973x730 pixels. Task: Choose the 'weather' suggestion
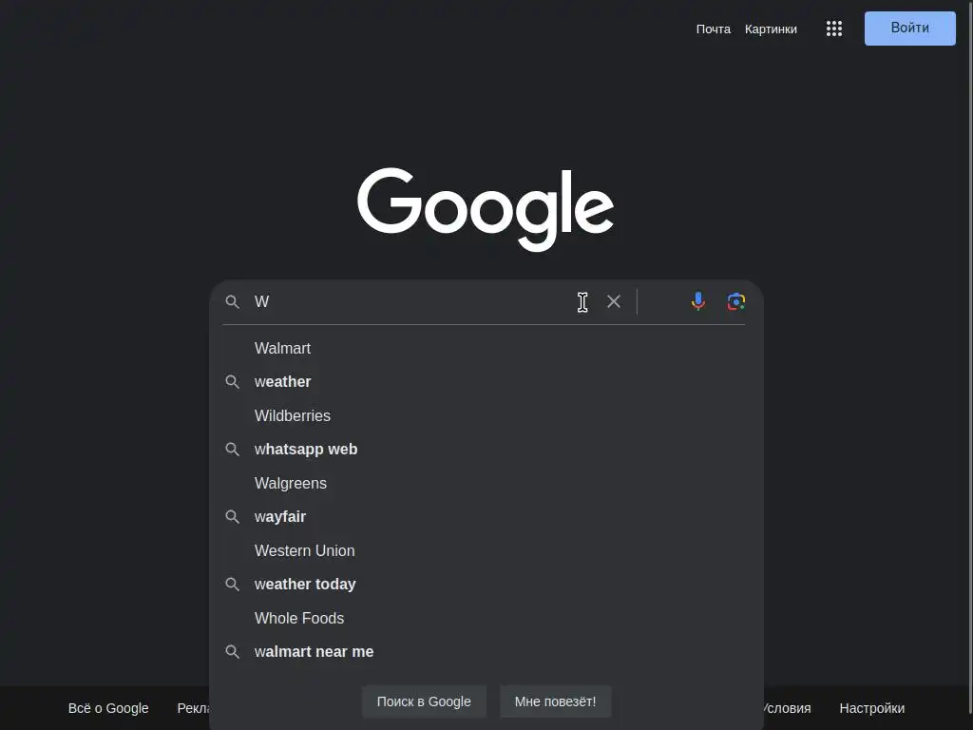pyautogui.click(x=486, y=382)
